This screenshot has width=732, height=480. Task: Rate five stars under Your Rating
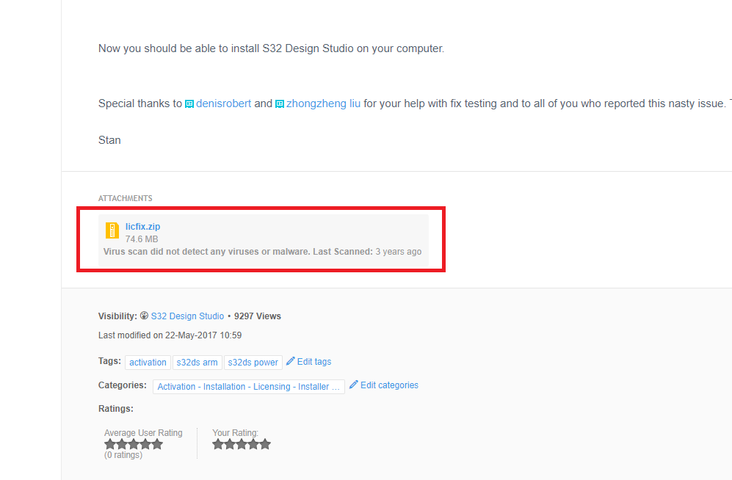(x=265, y=444)
